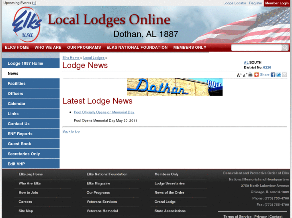Open the footer Contact link
This screenshot has height=218, width=292.
(276, 216)
